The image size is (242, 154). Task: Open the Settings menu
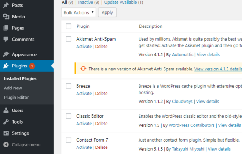[x=20, y=133]
